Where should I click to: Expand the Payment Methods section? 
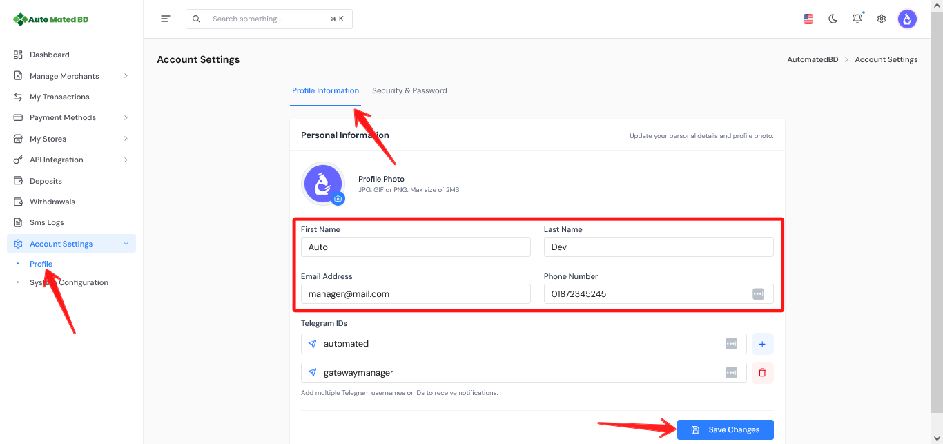point(63,117)
